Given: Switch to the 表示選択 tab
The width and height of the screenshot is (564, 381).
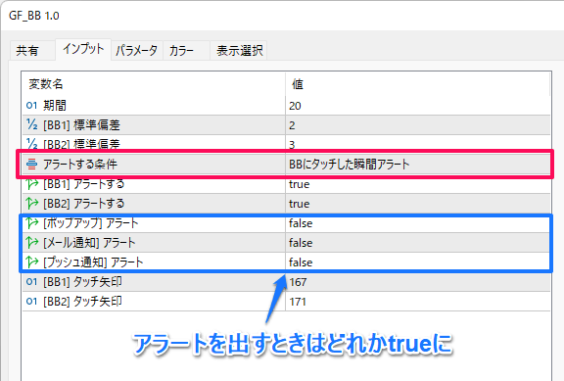Looking at the screenshot, I should coord(239,50).
